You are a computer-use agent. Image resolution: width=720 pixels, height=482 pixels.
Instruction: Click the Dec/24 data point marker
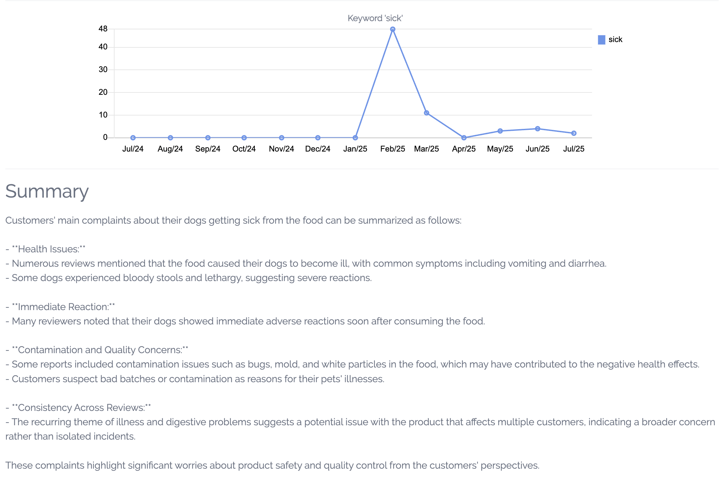point(318,138)
